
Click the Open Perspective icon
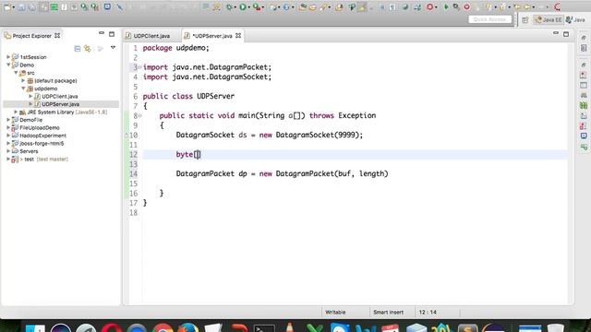[525, 19]
